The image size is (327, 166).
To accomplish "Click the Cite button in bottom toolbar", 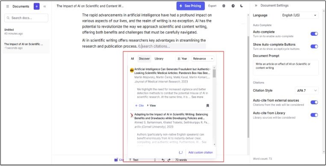I will (x=119, y=160).
